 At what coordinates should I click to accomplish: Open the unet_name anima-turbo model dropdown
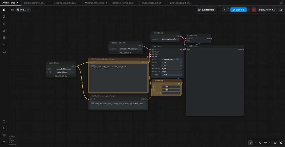pyautogui.click(x=130, y=49)
